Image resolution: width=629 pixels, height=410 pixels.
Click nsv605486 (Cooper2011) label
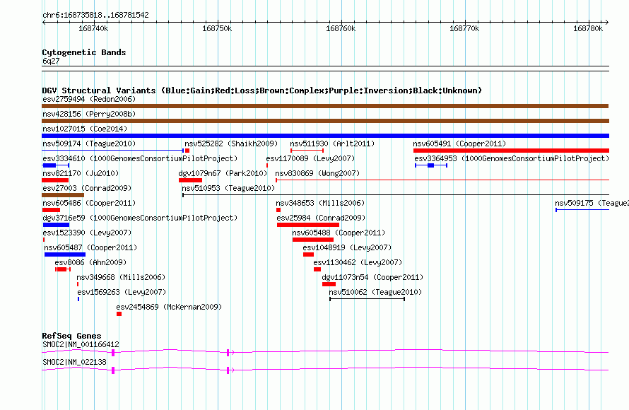point(89,203)
